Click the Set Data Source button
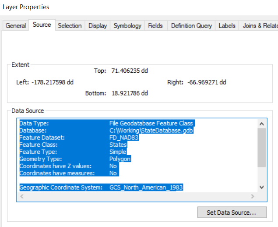This screenshot has width=278, height=227. pyautogui.click(x=232, y=213)
